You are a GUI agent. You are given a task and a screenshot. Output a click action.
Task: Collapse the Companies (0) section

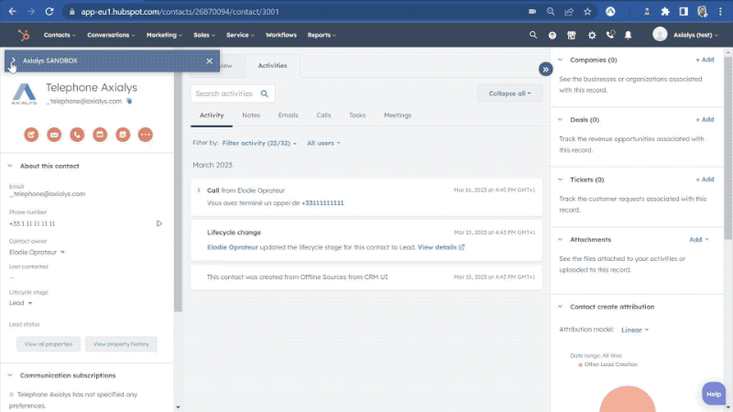560,60
